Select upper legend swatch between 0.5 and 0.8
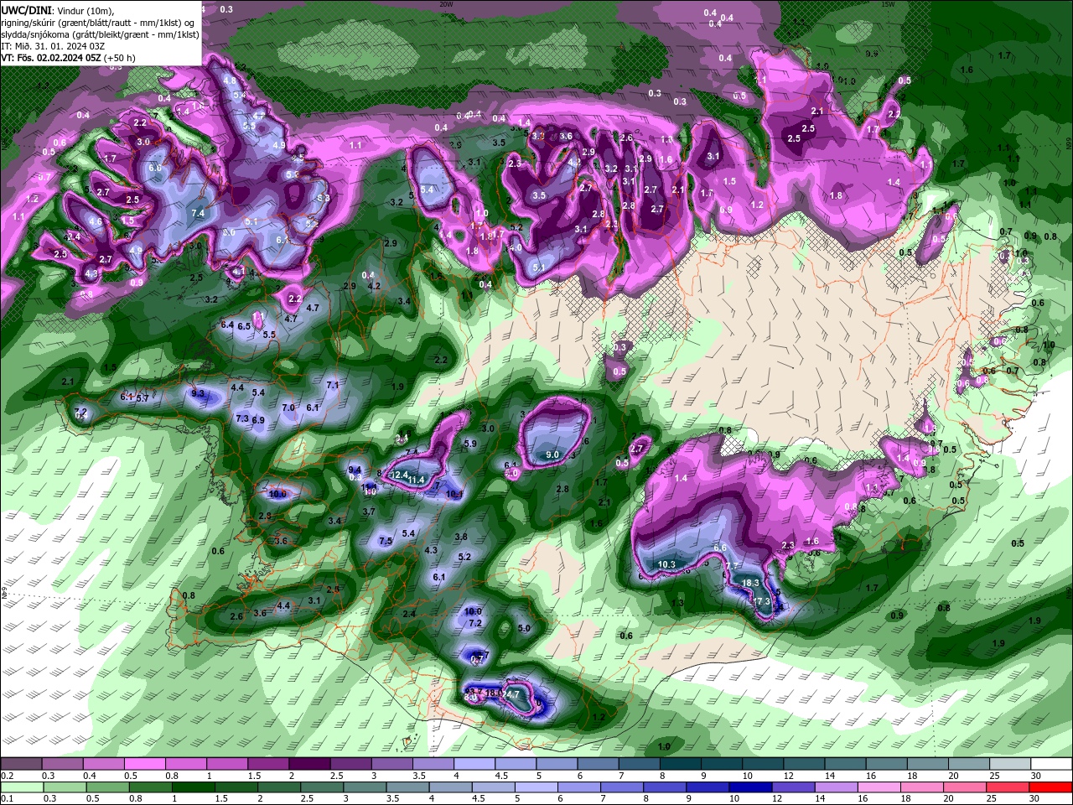The width and height of the screenshot is (1073, 805). coord(144,764)
